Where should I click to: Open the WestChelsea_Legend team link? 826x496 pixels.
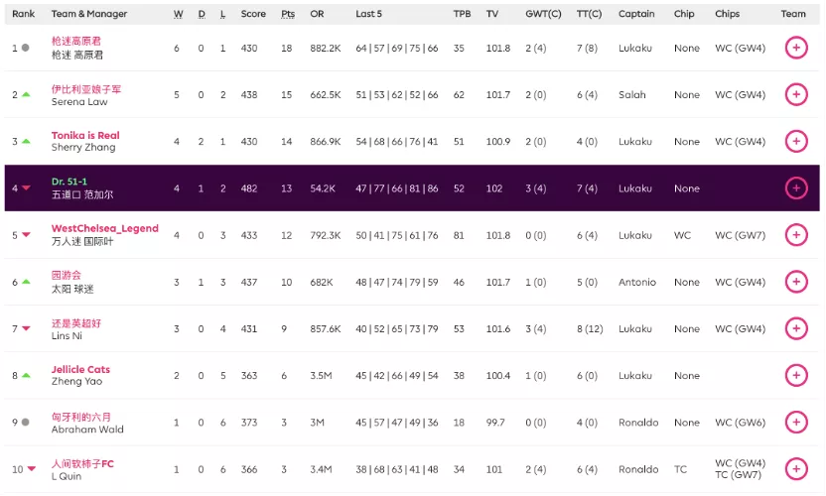click(104, 229)
